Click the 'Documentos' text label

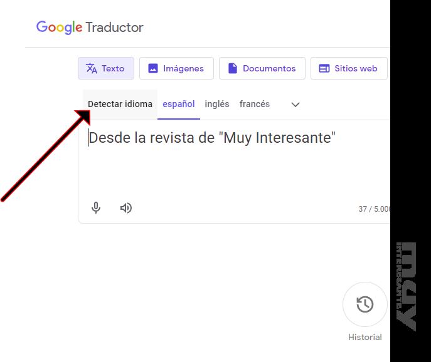tap(269, 68)
